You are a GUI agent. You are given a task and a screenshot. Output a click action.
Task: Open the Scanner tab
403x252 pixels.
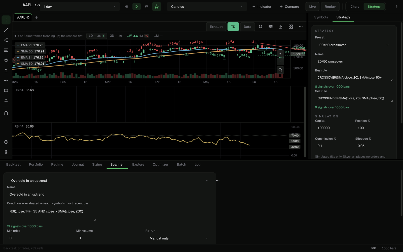click(x=117, y=165)
